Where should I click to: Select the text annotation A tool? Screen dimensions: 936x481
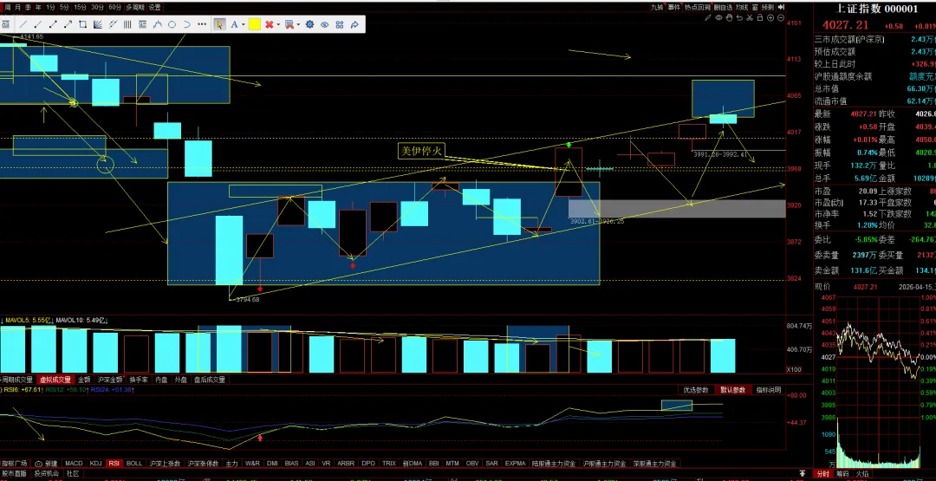click(x=234, y=24)
